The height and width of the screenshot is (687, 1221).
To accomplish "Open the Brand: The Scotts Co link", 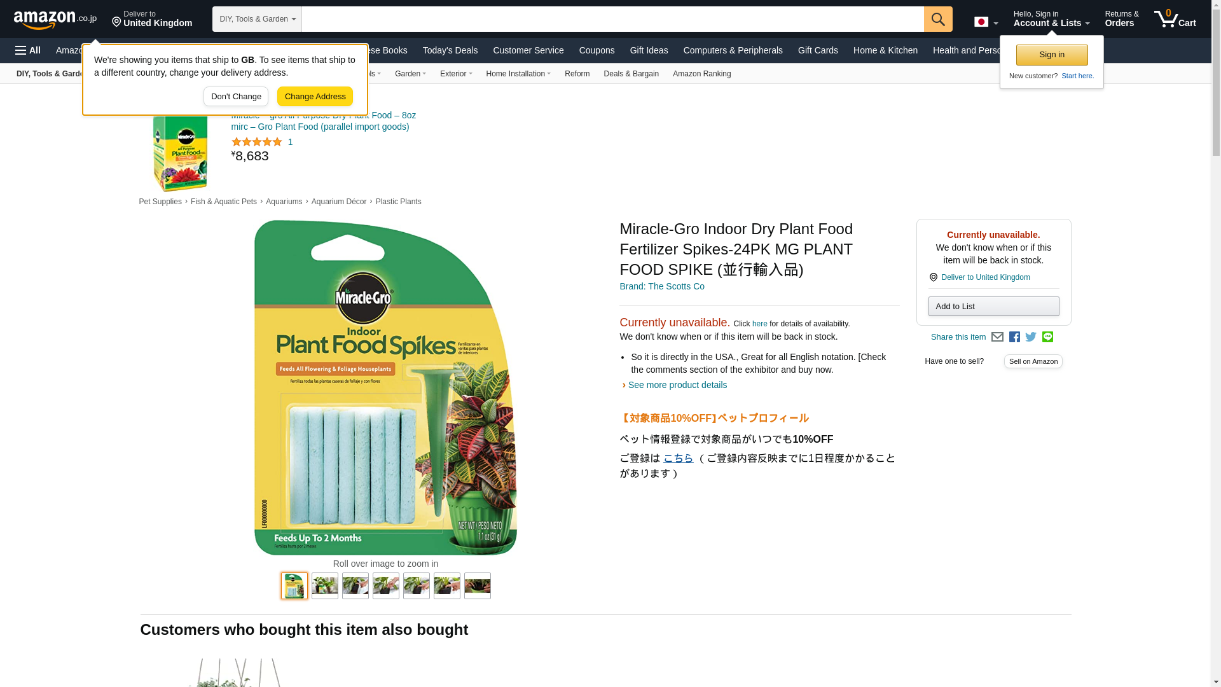I will (662, 287).
